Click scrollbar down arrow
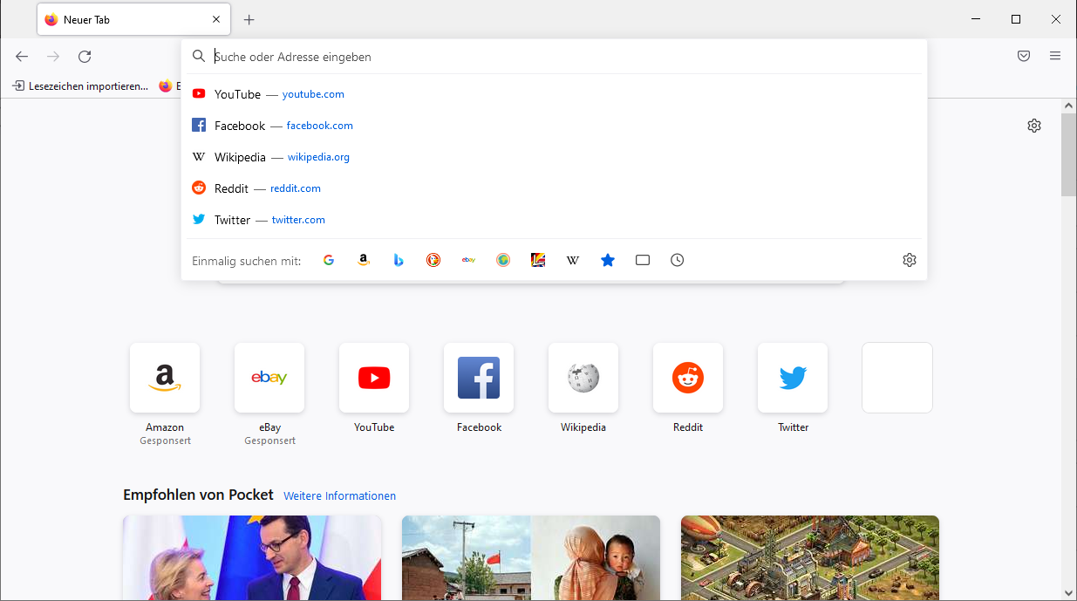 click(1068, 593)
